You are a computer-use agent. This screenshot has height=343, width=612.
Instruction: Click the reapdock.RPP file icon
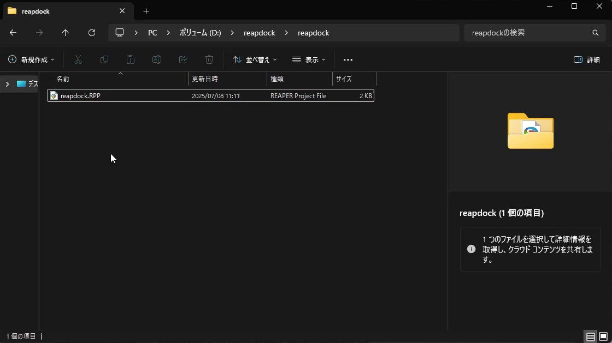tap(54, 96)
